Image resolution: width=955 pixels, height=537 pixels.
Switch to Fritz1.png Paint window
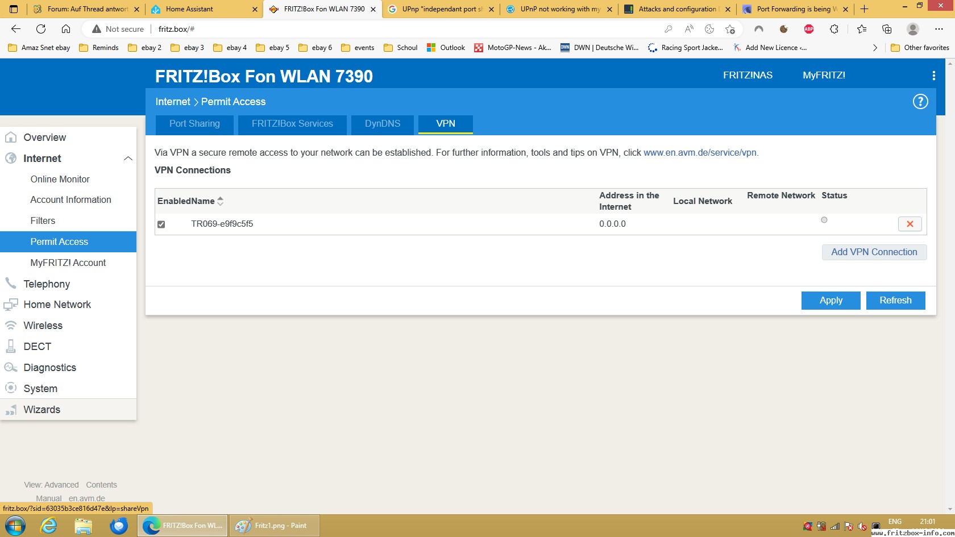pos(274,526)
